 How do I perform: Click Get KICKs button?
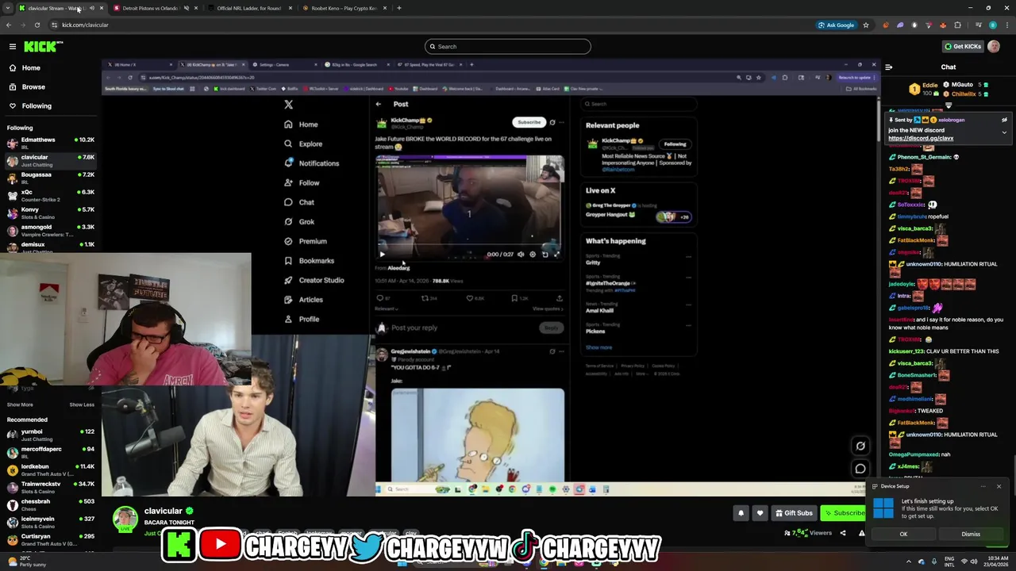(962, 47)
